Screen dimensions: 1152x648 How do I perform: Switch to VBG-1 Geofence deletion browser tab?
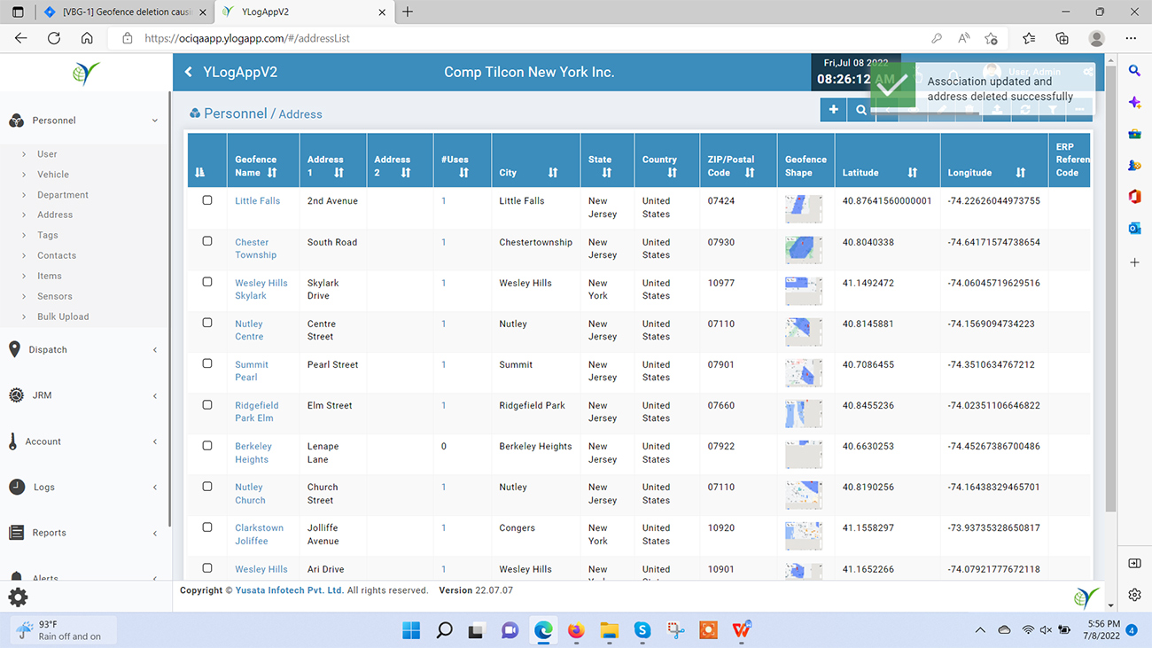pos(124,12)
